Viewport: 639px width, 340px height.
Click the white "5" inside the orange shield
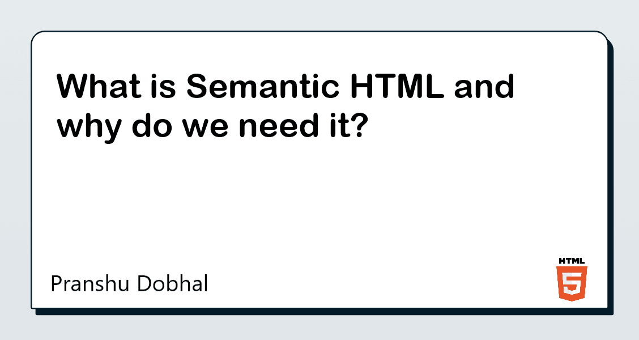click(x=572, y=283)
